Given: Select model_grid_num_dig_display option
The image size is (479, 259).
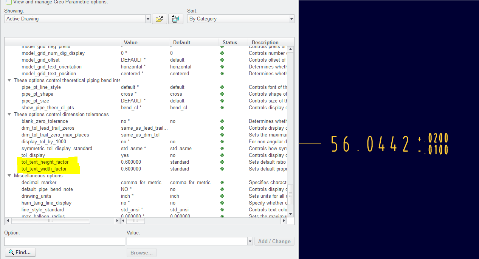Looking at the screenshot, I should point(53,53).
